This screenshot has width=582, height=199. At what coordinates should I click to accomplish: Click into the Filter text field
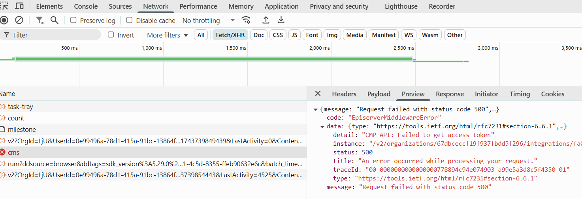(55, 35)
